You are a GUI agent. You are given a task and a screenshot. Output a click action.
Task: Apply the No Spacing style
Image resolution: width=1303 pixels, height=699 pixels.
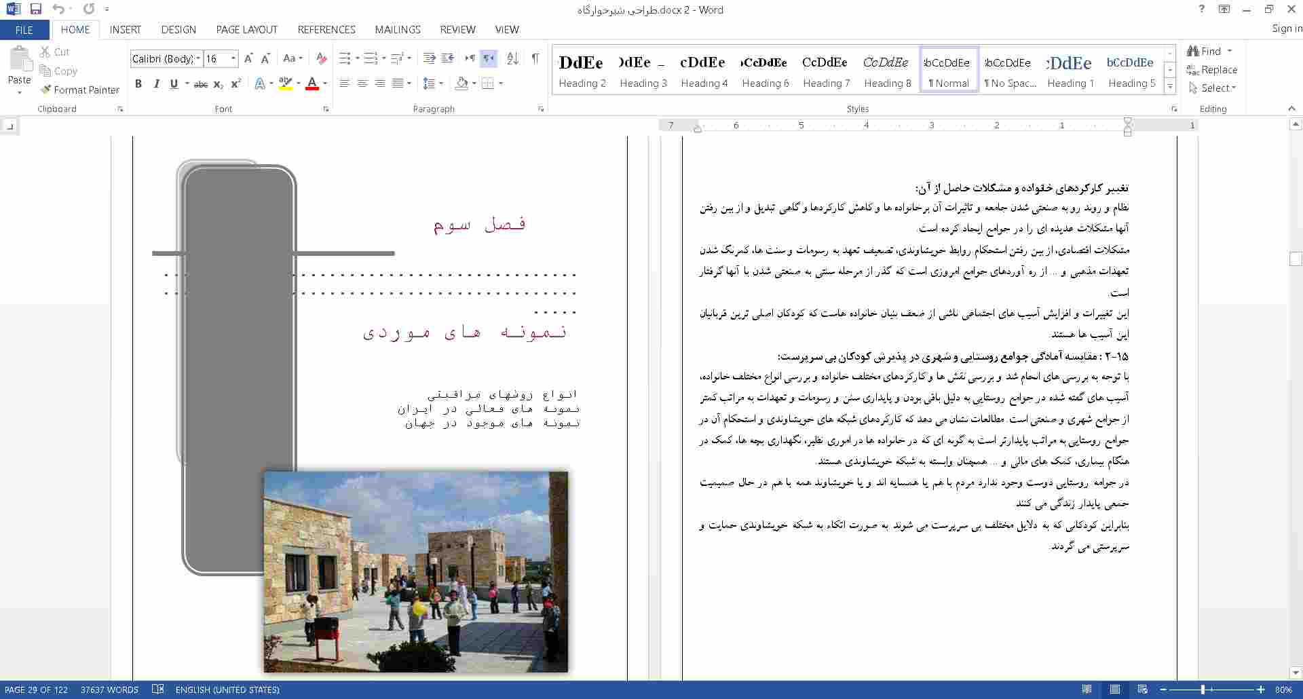[1010, 71]
